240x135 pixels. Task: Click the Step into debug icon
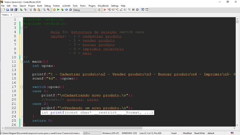117,10
